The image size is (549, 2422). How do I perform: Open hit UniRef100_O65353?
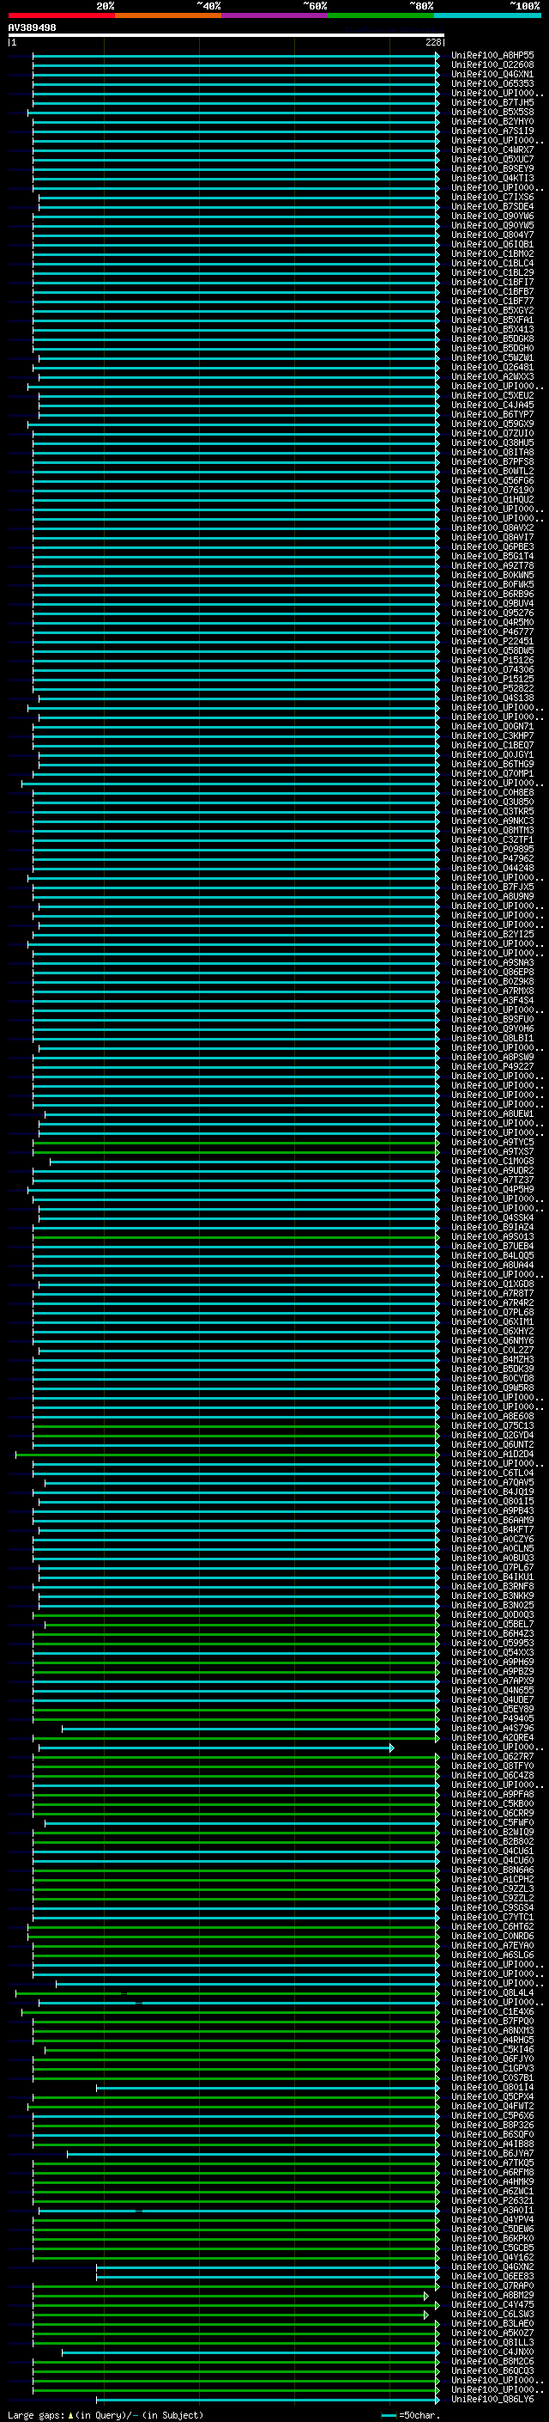492,83
